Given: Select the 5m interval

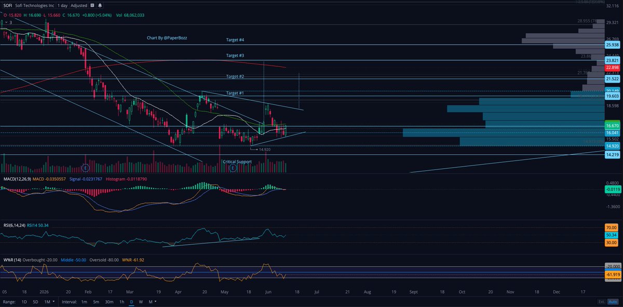Looking at the screenshot, I should click(x=97, y=301).
